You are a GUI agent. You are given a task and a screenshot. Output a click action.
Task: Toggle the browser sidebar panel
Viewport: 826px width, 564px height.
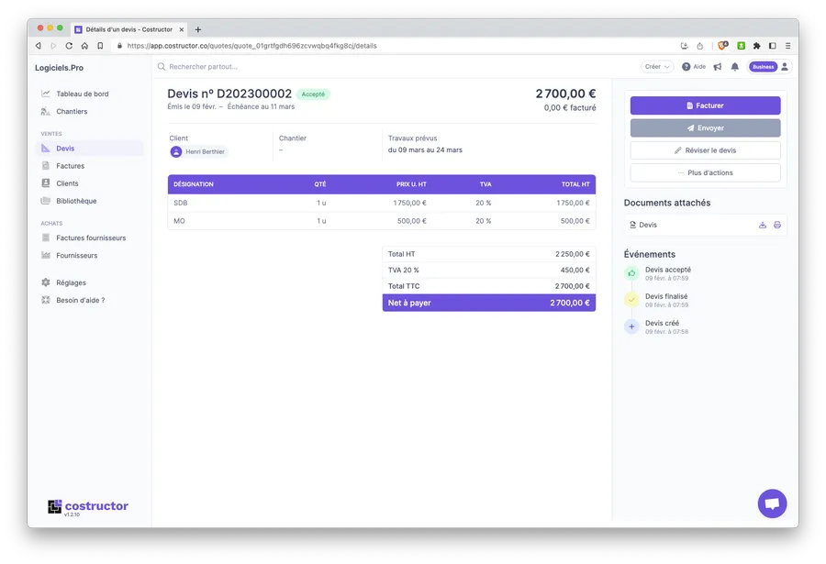coord(772,45)
